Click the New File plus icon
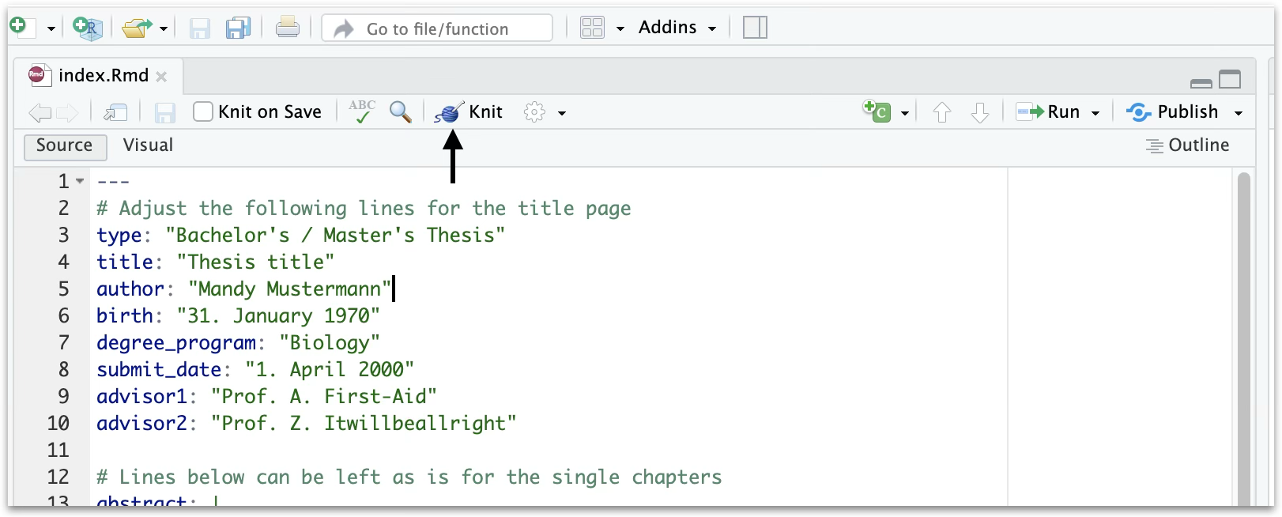Screen dimensions: 1282x517 pyautogui.click(x=21, y=28)
